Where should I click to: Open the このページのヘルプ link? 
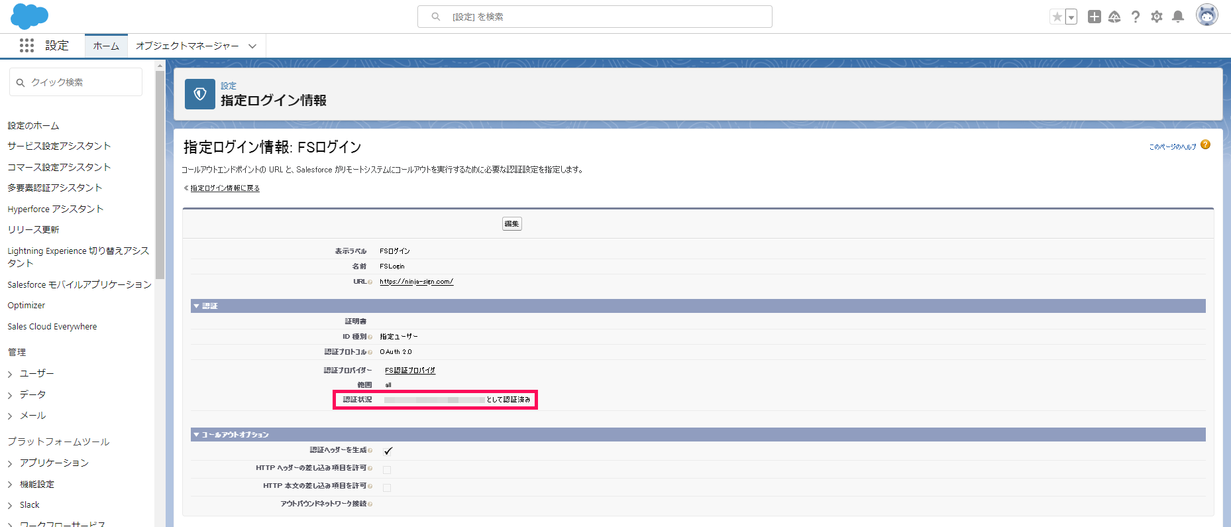coord(1173,146)
